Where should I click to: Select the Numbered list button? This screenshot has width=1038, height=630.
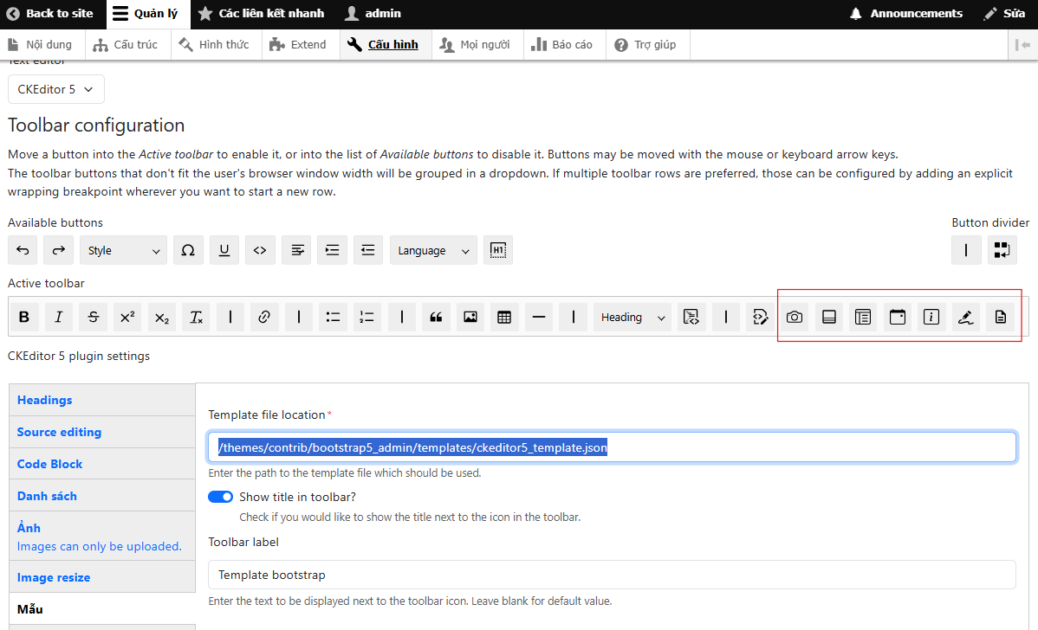point(367,318)
